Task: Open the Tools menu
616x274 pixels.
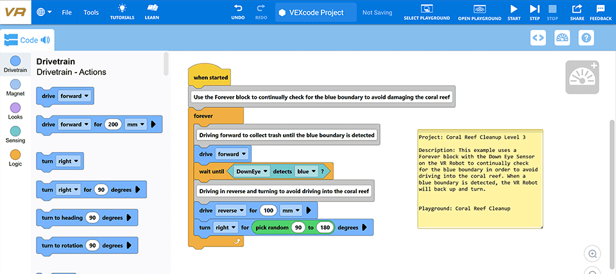Action: (x=91, y=12)
